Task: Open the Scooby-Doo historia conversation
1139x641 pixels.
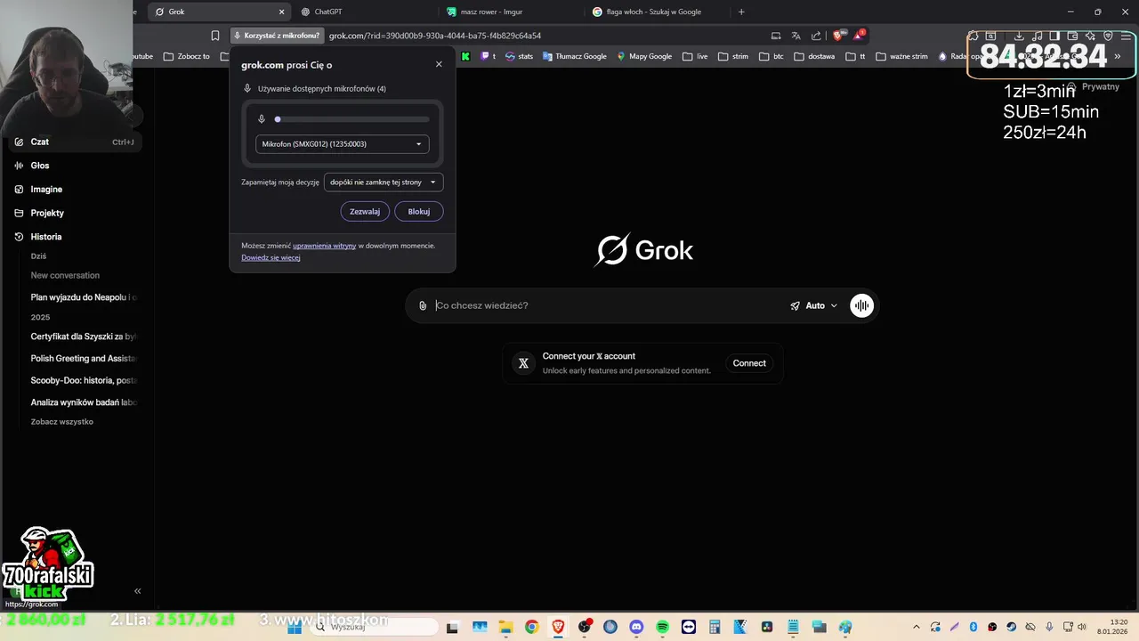Action: (x=84, y=380)
